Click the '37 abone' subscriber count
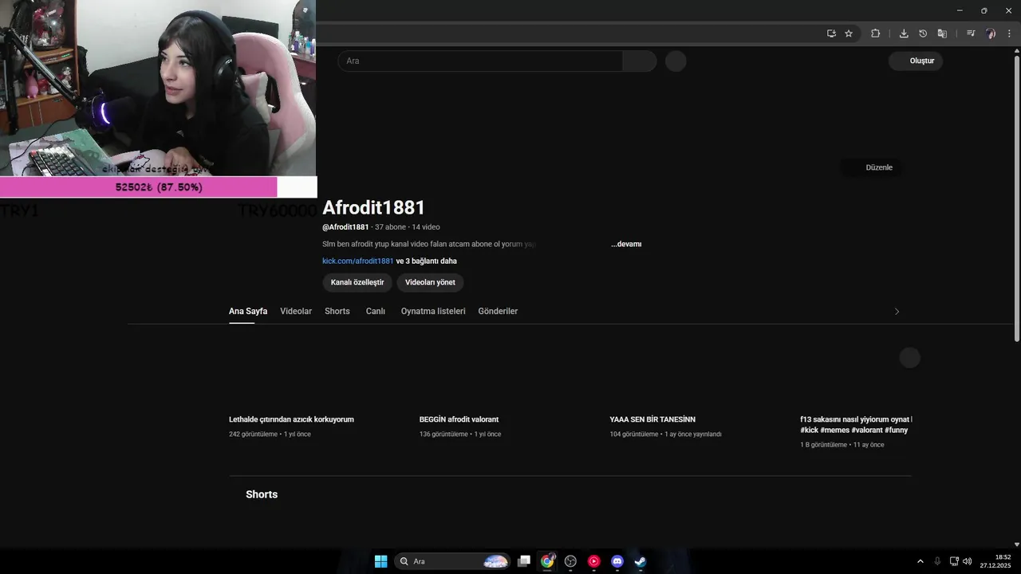1021x574 pixels. pyautogui.click(x=390, y=227)
